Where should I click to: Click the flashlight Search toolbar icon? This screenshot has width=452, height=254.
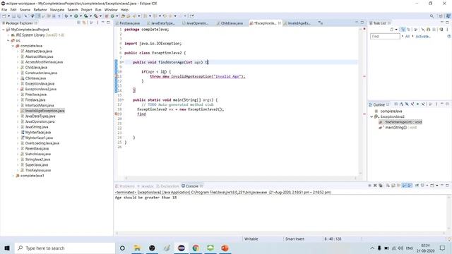(x=134, y=16)
